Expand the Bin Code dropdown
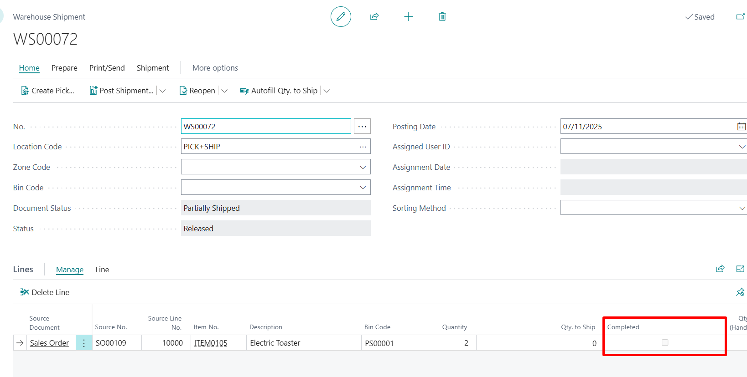747x377 pixels. coord(363,188)
